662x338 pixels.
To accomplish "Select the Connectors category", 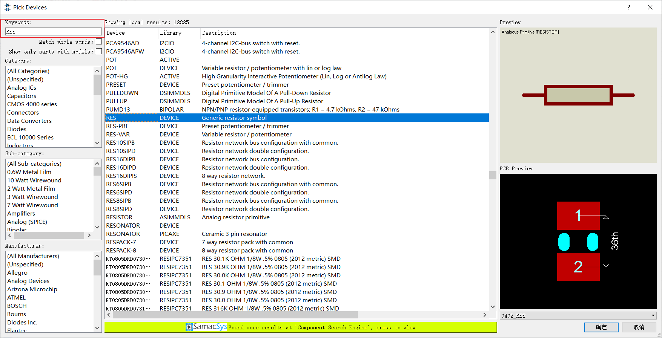I will click(x=23, y=112).
